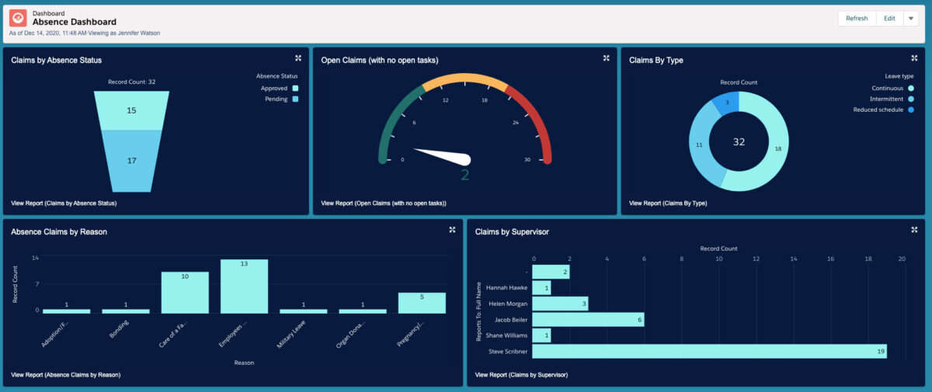This screenshot has width=932, height=392.
Task: Click the Edit button
Action: coord(889,19)
